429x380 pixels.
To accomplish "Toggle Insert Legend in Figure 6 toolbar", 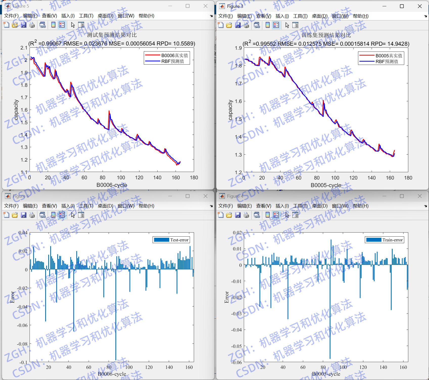I will 62,215.
